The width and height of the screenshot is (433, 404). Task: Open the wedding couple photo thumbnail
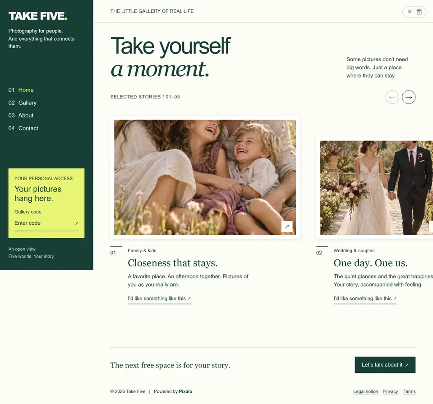coord(376,188)
